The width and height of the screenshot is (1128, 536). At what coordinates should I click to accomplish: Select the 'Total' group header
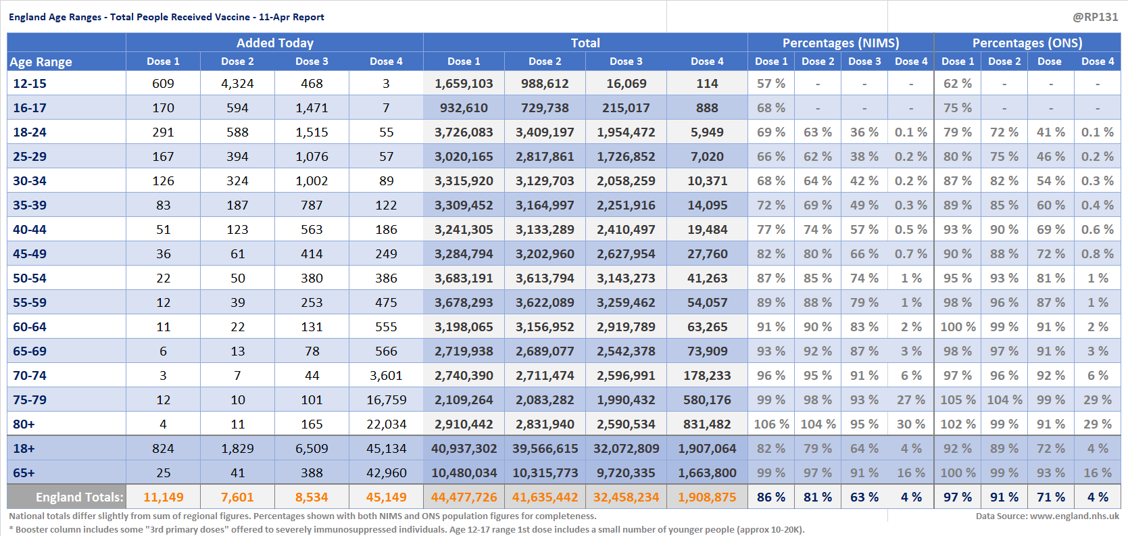(x=585, y=43)
